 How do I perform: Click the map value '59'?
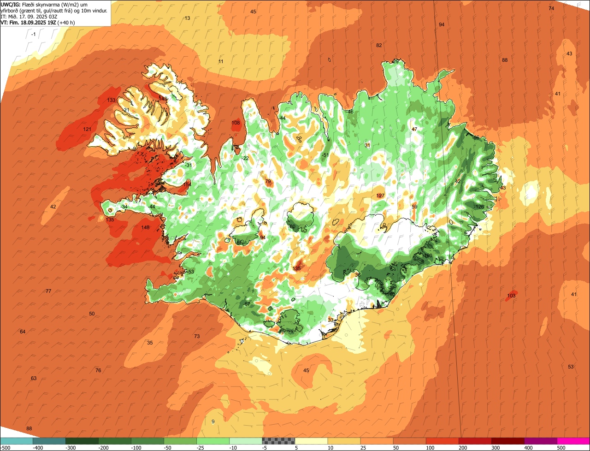414,207
